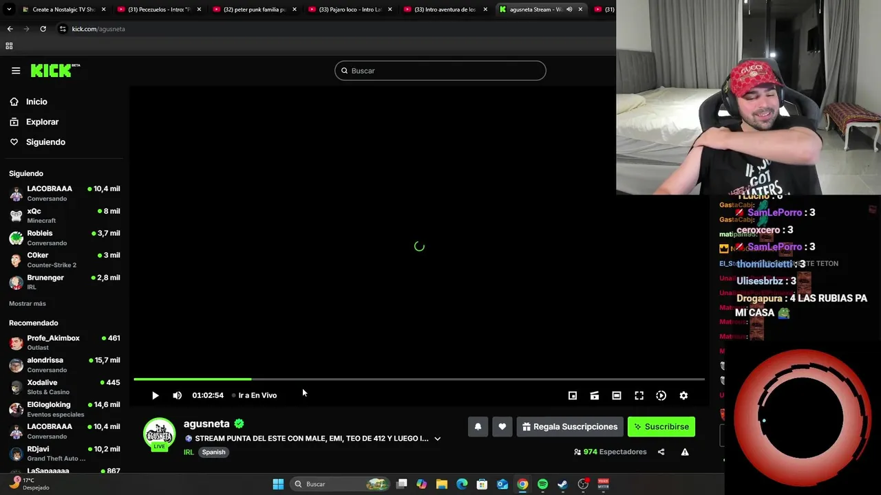Click browser back arrow

10,29
